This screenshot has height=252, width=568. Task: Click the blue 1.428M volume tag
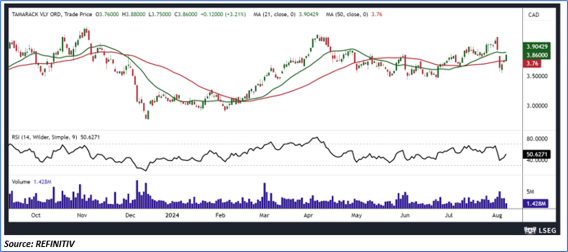[x=537, y=204]
